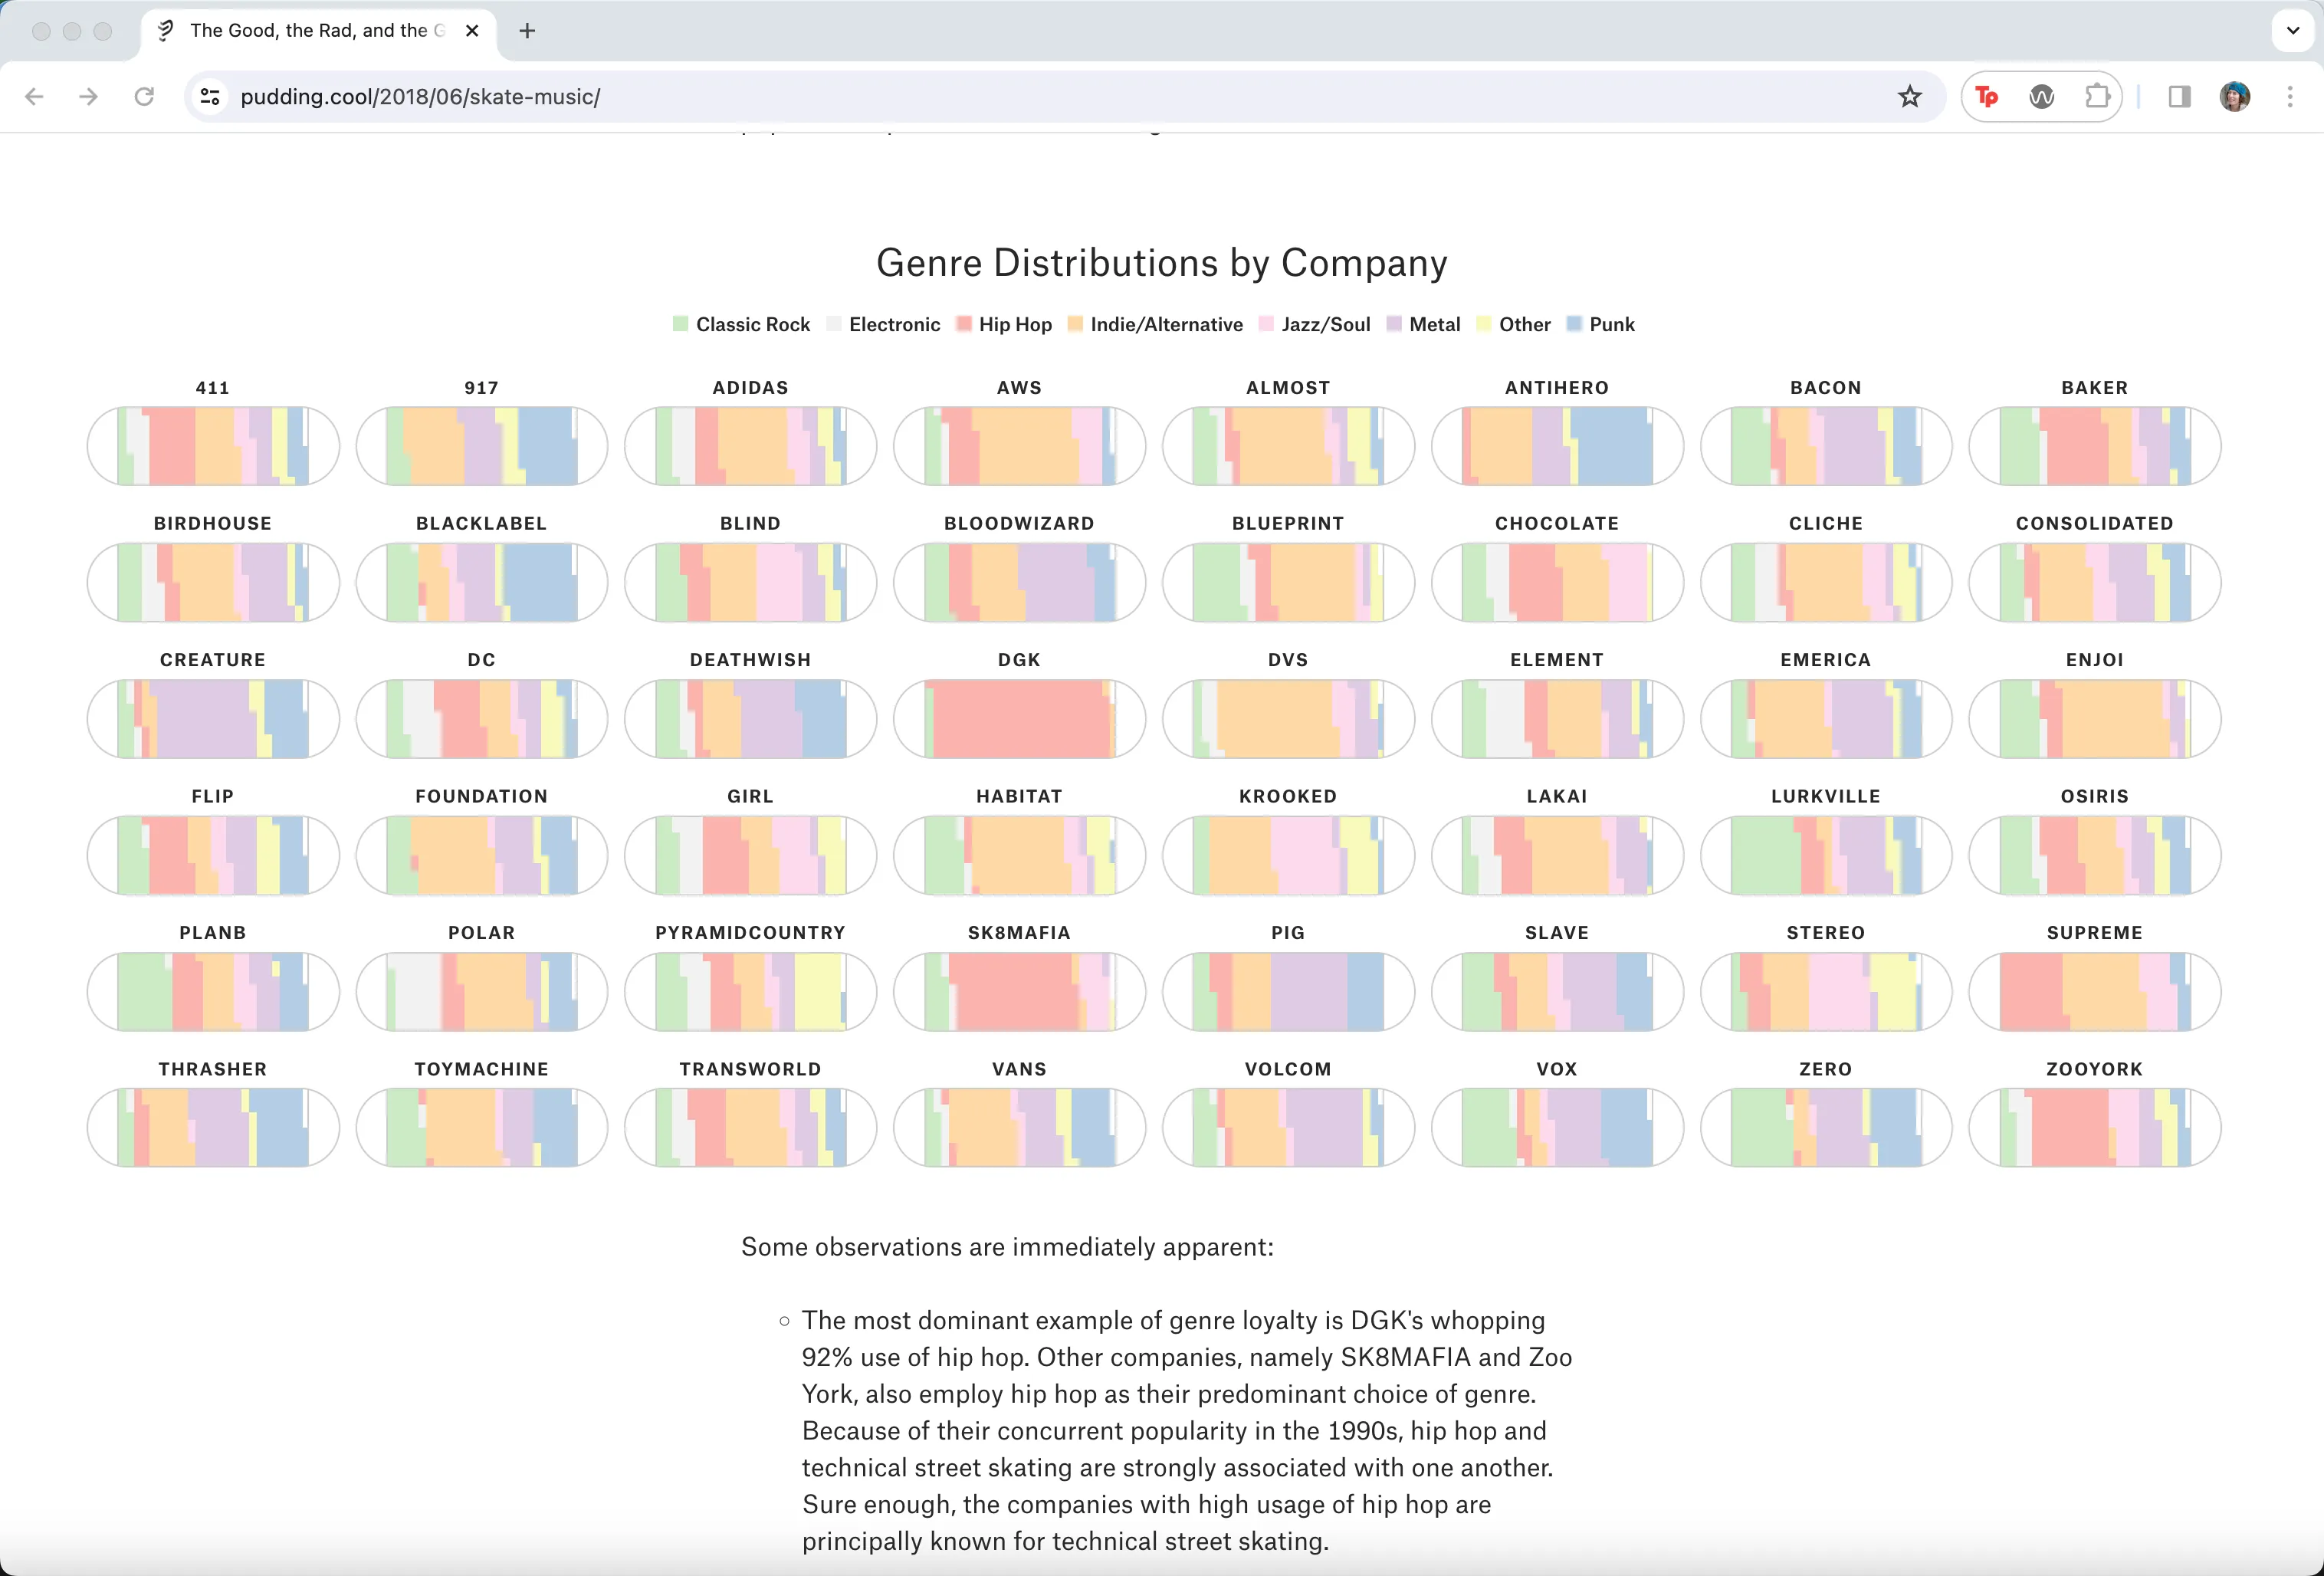This screenshot has width=2324, height=1576.
Task: Bookmark the page via the star icon
Action: coord(1910,96)
